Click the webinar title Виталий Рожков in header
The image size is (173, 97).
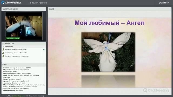[38, 3]
